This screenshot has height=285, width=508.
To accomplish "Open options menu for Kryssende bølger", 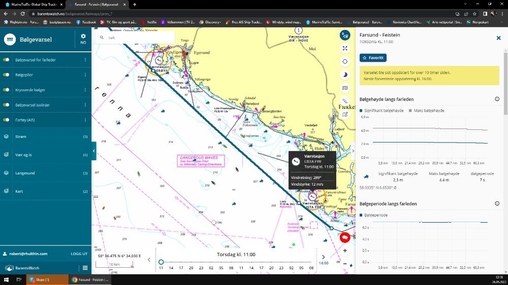I will click(x=85, y=90).
